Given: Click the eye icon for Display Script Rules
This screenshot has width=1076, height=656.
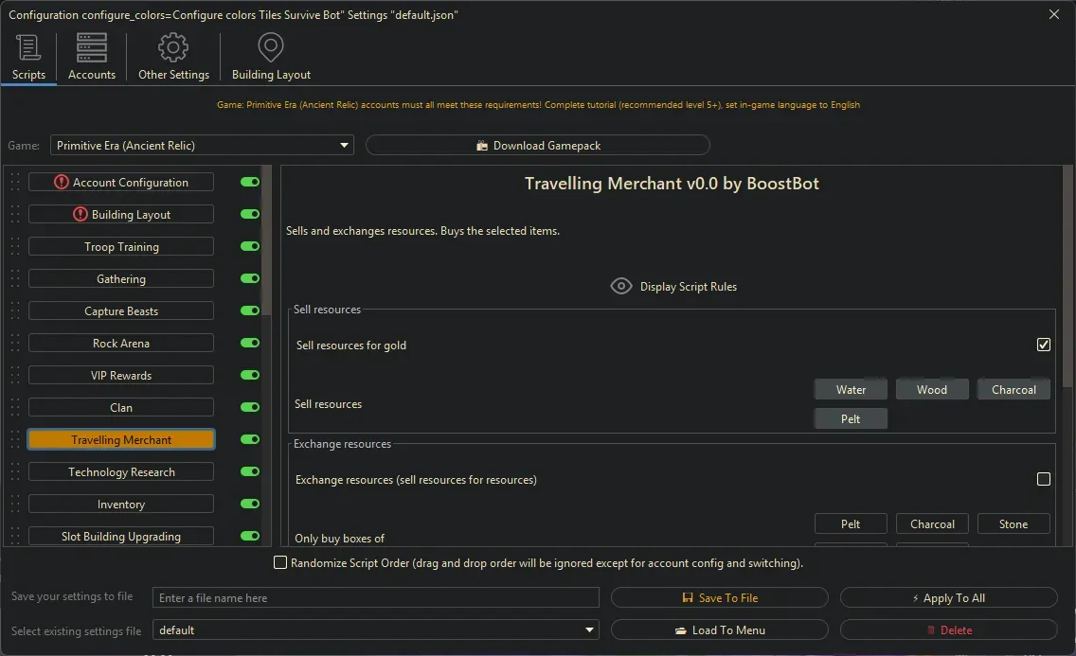Looking at the screenshot, I should [x=621, y=286].
